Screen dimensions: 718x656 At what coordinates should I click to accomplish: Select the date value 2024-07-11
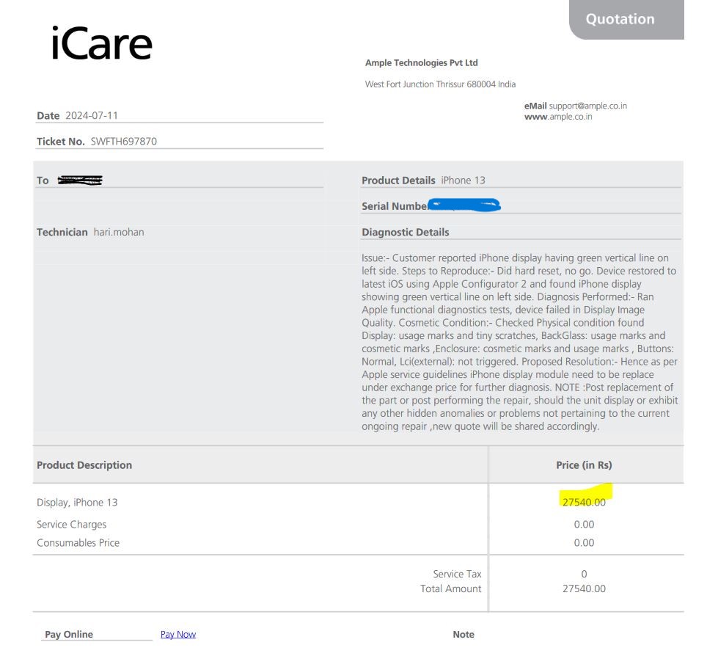pyautogui.click(x=92, y=115)
